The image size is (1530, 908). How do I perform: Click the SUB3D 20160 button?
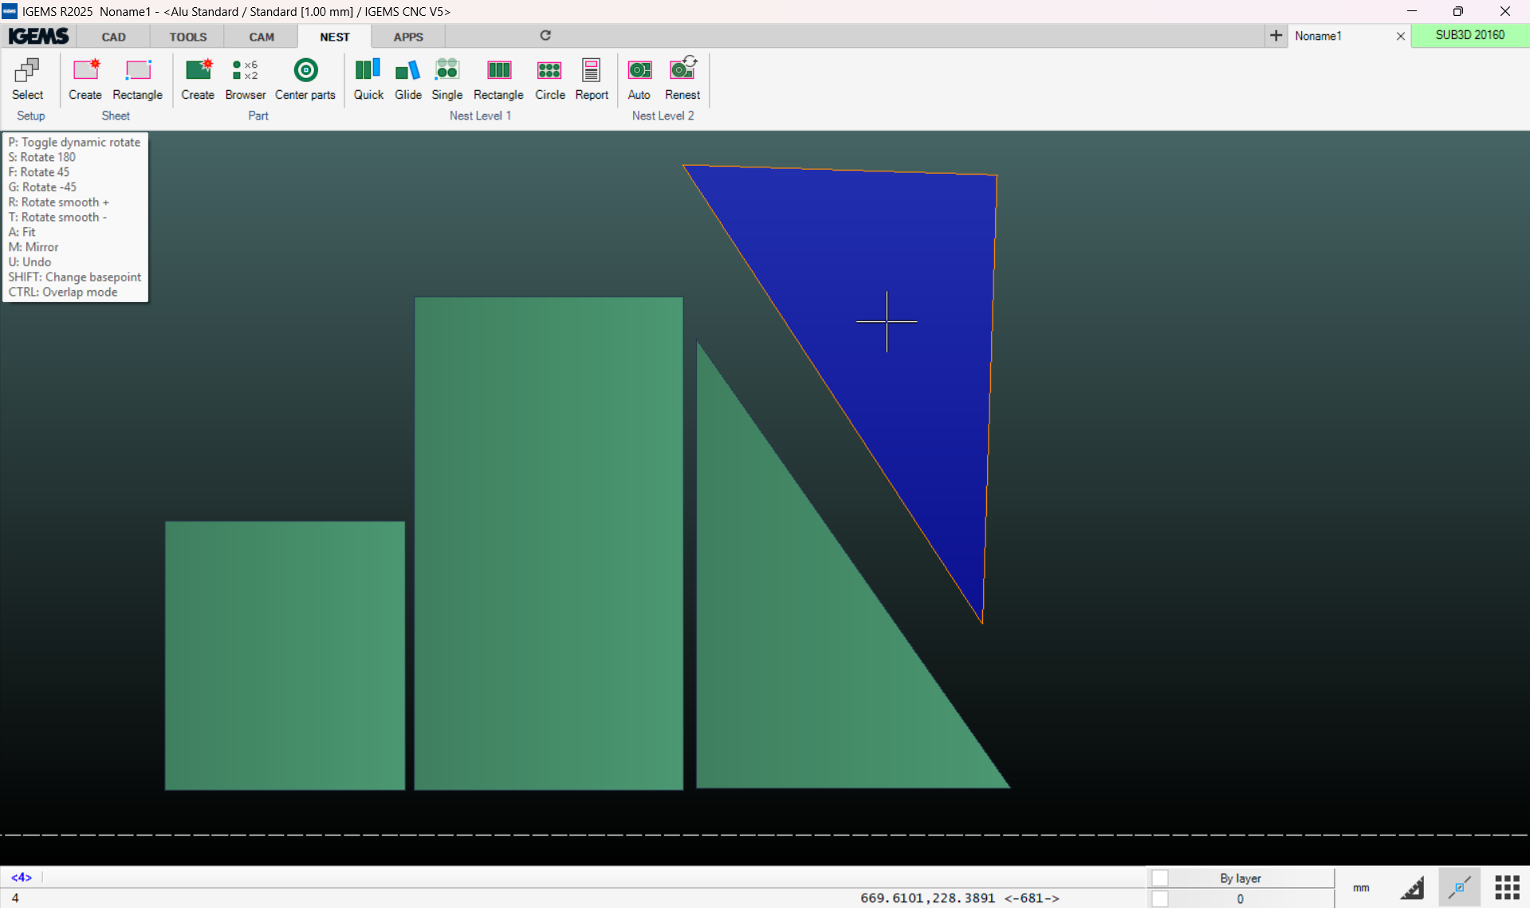[1469, 35]
